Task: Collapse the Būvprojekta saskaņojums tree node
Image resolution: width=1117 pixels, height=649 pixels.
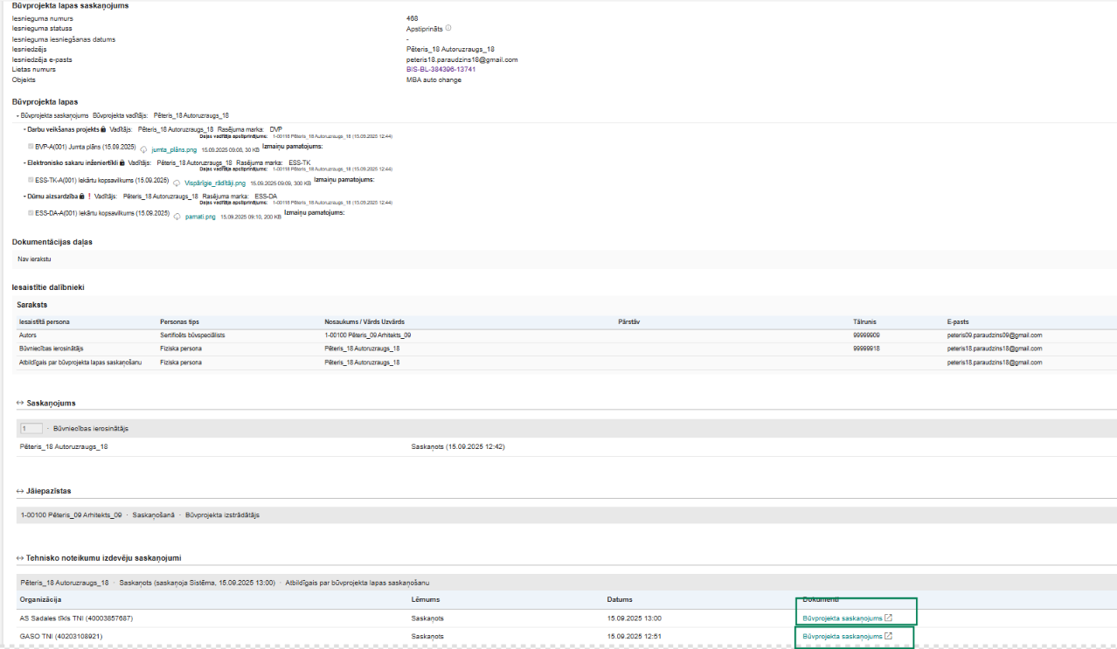Action: [17, 115]
